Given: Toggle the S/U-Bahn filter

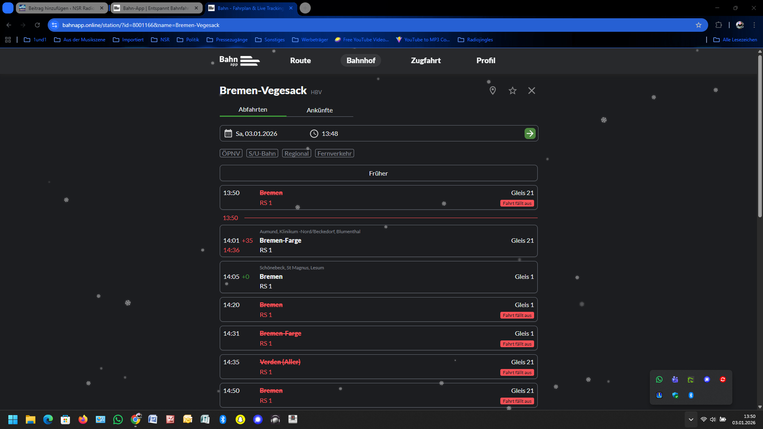Looking at the screenshot, I should [x=262, y=153].
